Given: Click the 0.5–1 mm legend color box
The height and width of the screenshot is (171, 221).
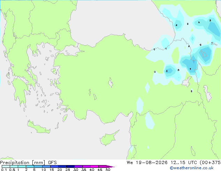Looking at the screenshot, I should point(14,166).
